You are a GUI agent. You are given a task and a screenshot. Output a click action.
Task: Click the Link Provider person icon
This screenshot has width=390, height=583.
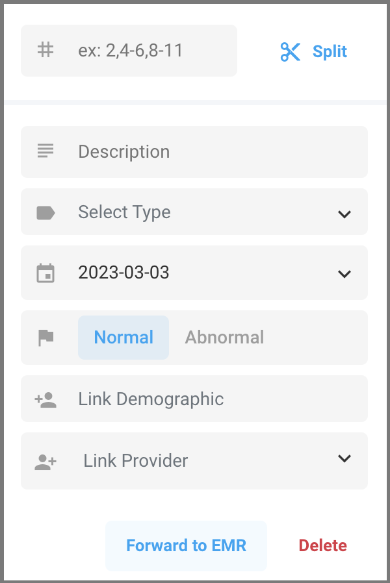pos(45,462)
